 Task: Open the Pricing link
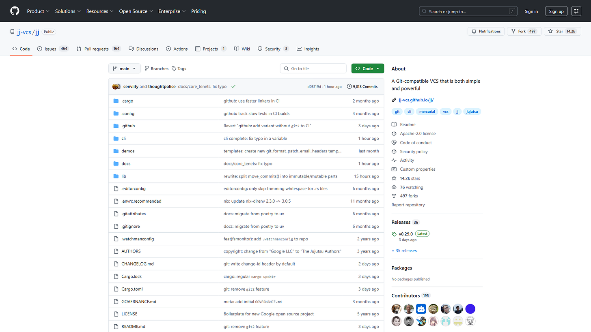click(198, 11)
